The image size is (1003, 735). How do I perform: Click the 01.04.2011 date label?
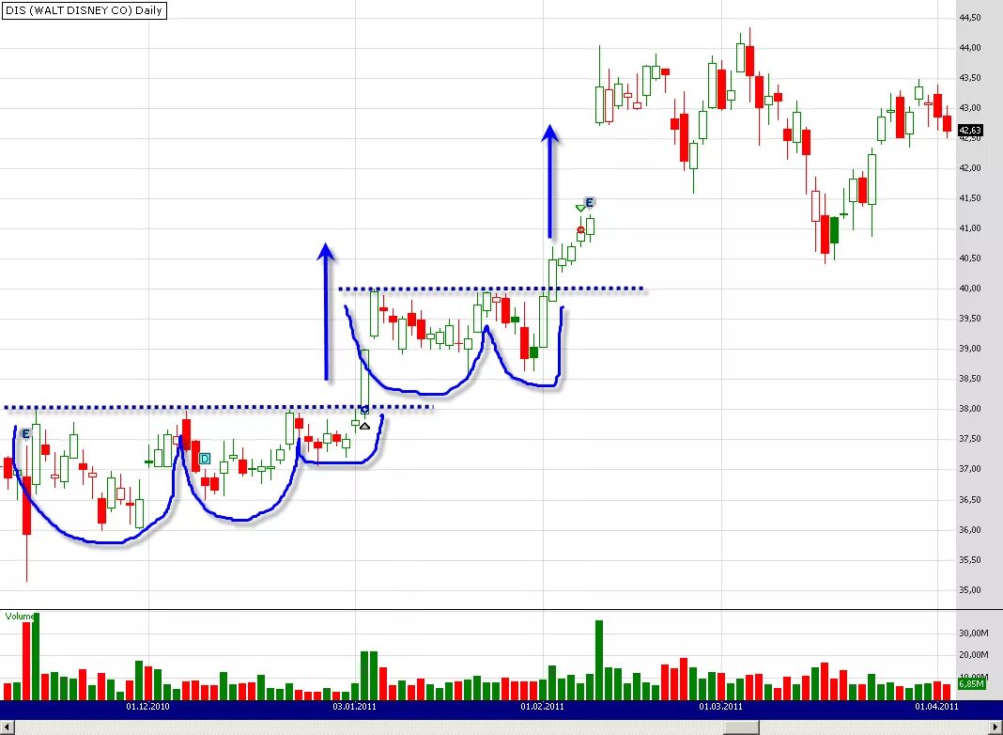point(936,707)
